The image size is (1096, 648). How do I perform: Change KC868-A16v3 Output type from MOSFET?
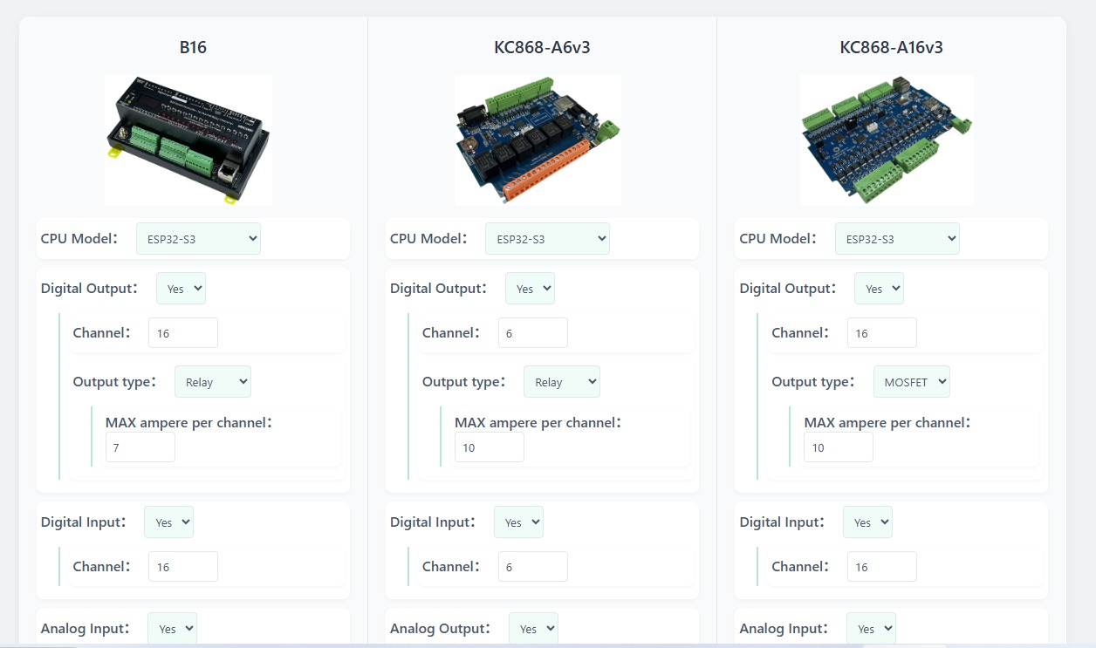[911, 382]
